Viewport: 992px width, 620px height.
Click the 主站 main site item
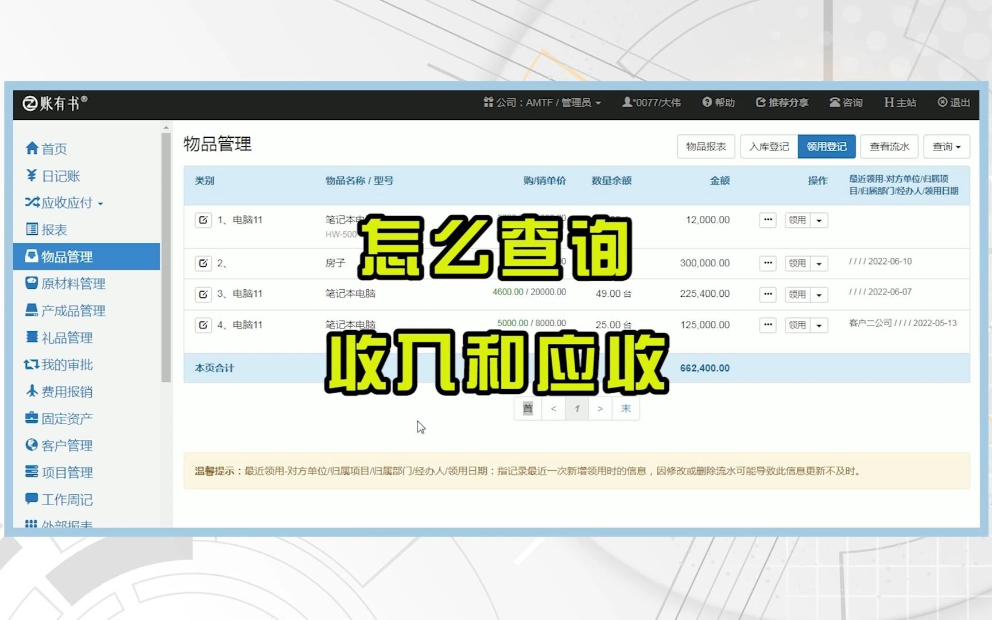[x=900, y=102]
